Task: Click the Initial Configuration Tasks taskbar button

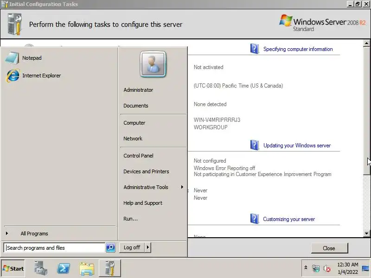Action: click(x=110, y=268)
